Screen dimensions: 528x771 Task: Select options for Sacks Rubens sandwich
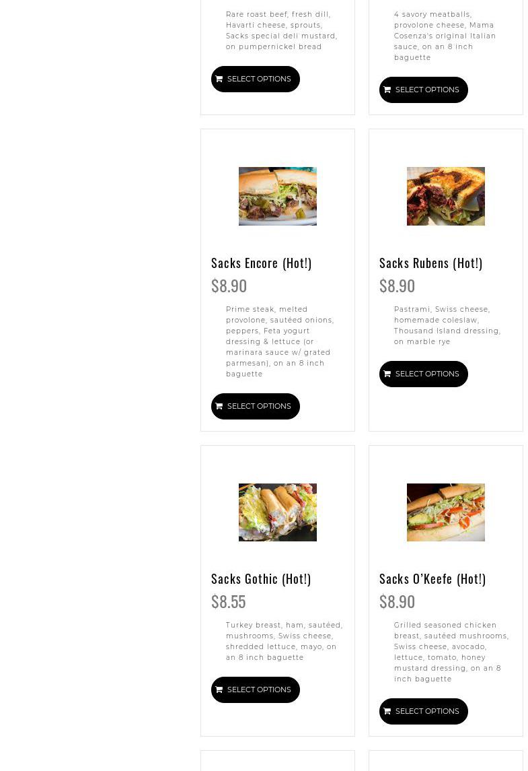[x=423, y=374]
